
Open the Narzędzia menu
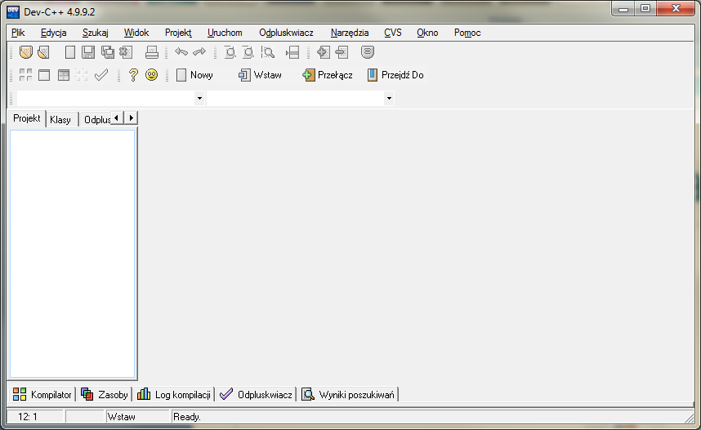click(x=350, y=33)
